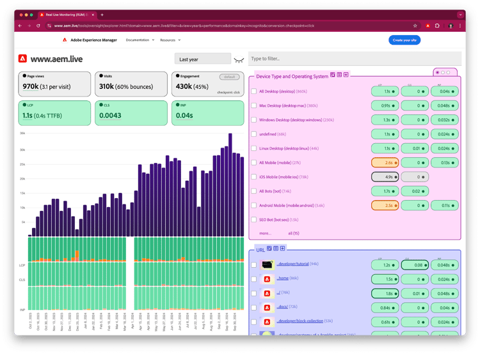Open the /home URL link
480x354 pixels.
[x=283, y=278]
